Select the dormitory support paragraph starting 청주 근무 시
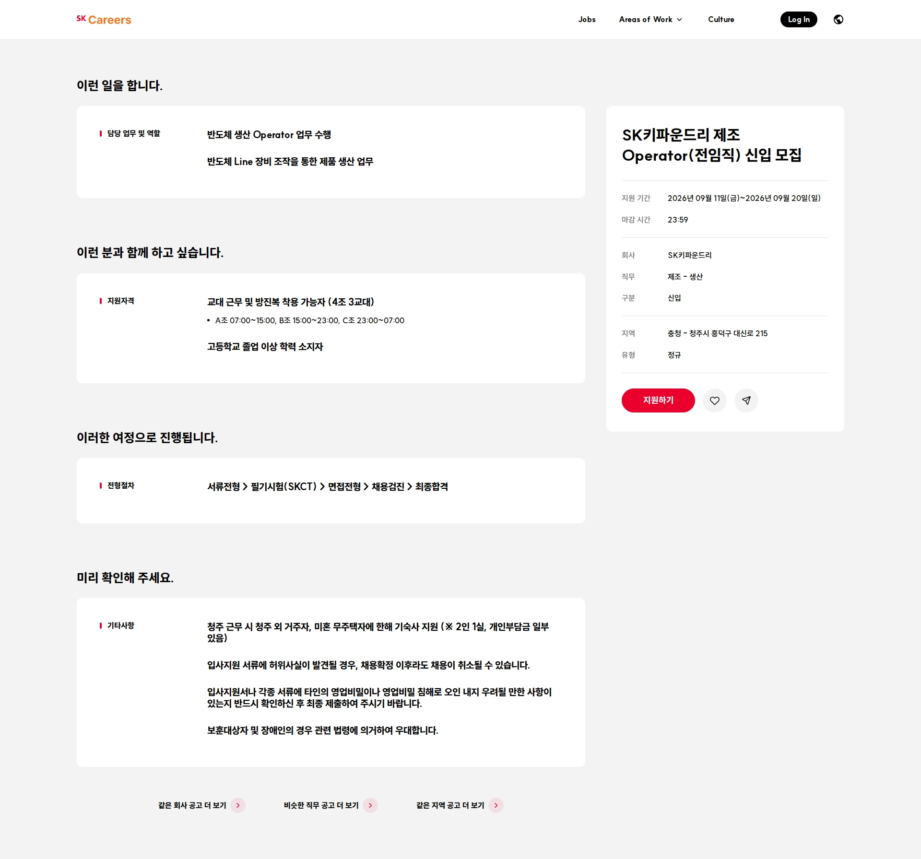This screenshot has height=859, width=921. 378,633
